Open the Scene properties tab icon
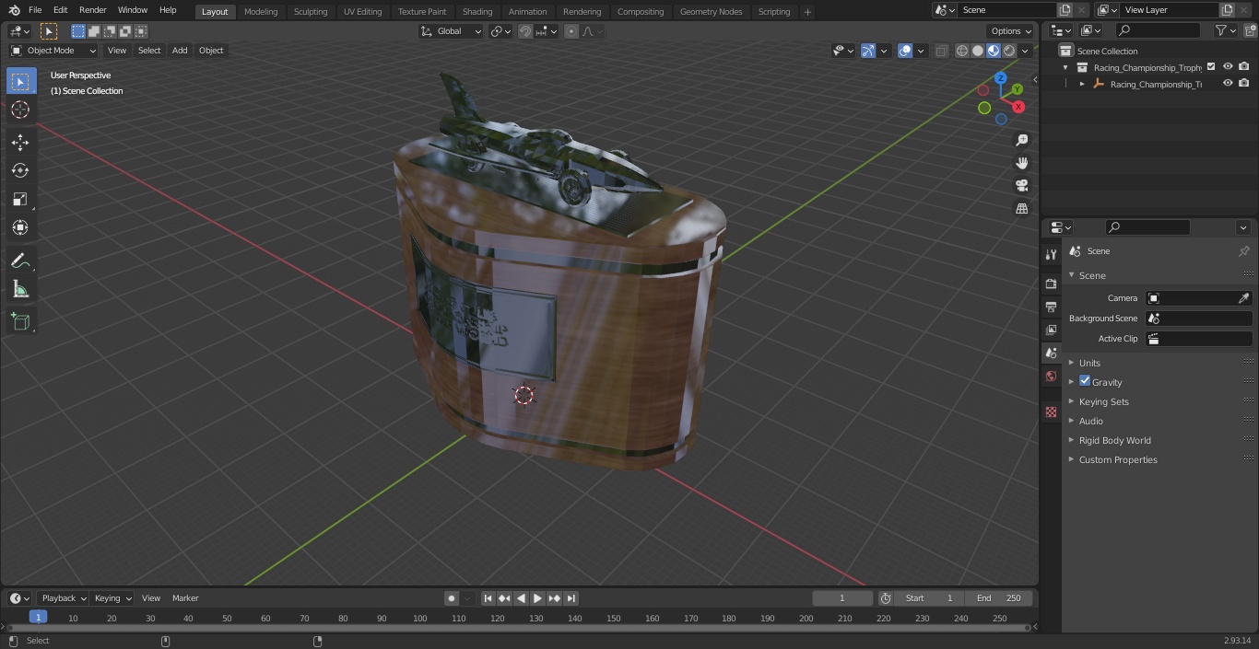Image resolution: width=1259 pixels, height=649 pixels. click(x=1051, y=353)
